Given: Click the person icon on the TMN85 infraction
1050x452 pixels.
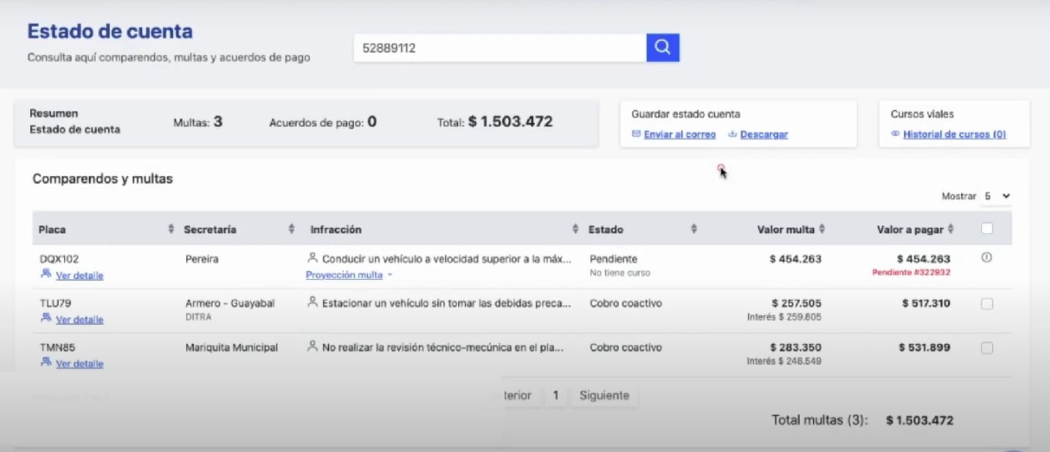Looking at the screenshot, I should click(311, 347).
